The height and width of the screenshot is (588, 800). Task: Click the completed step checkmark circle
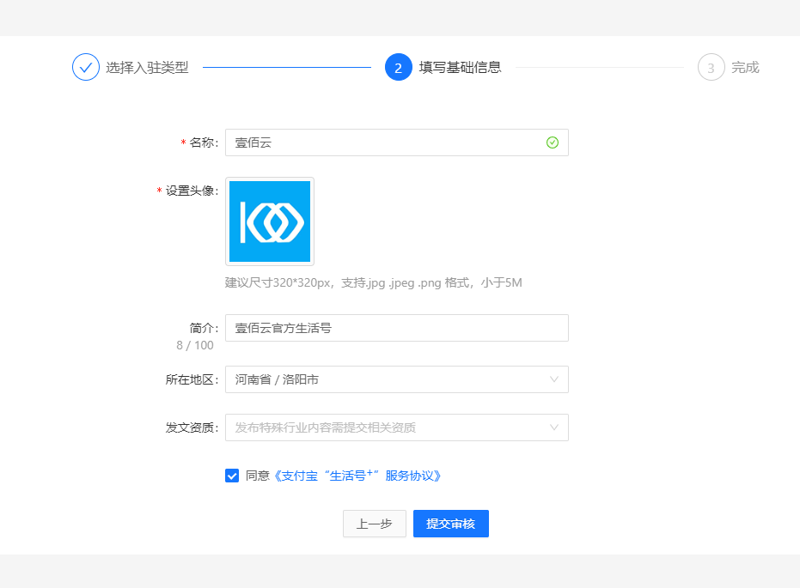(x=86, y=67)
